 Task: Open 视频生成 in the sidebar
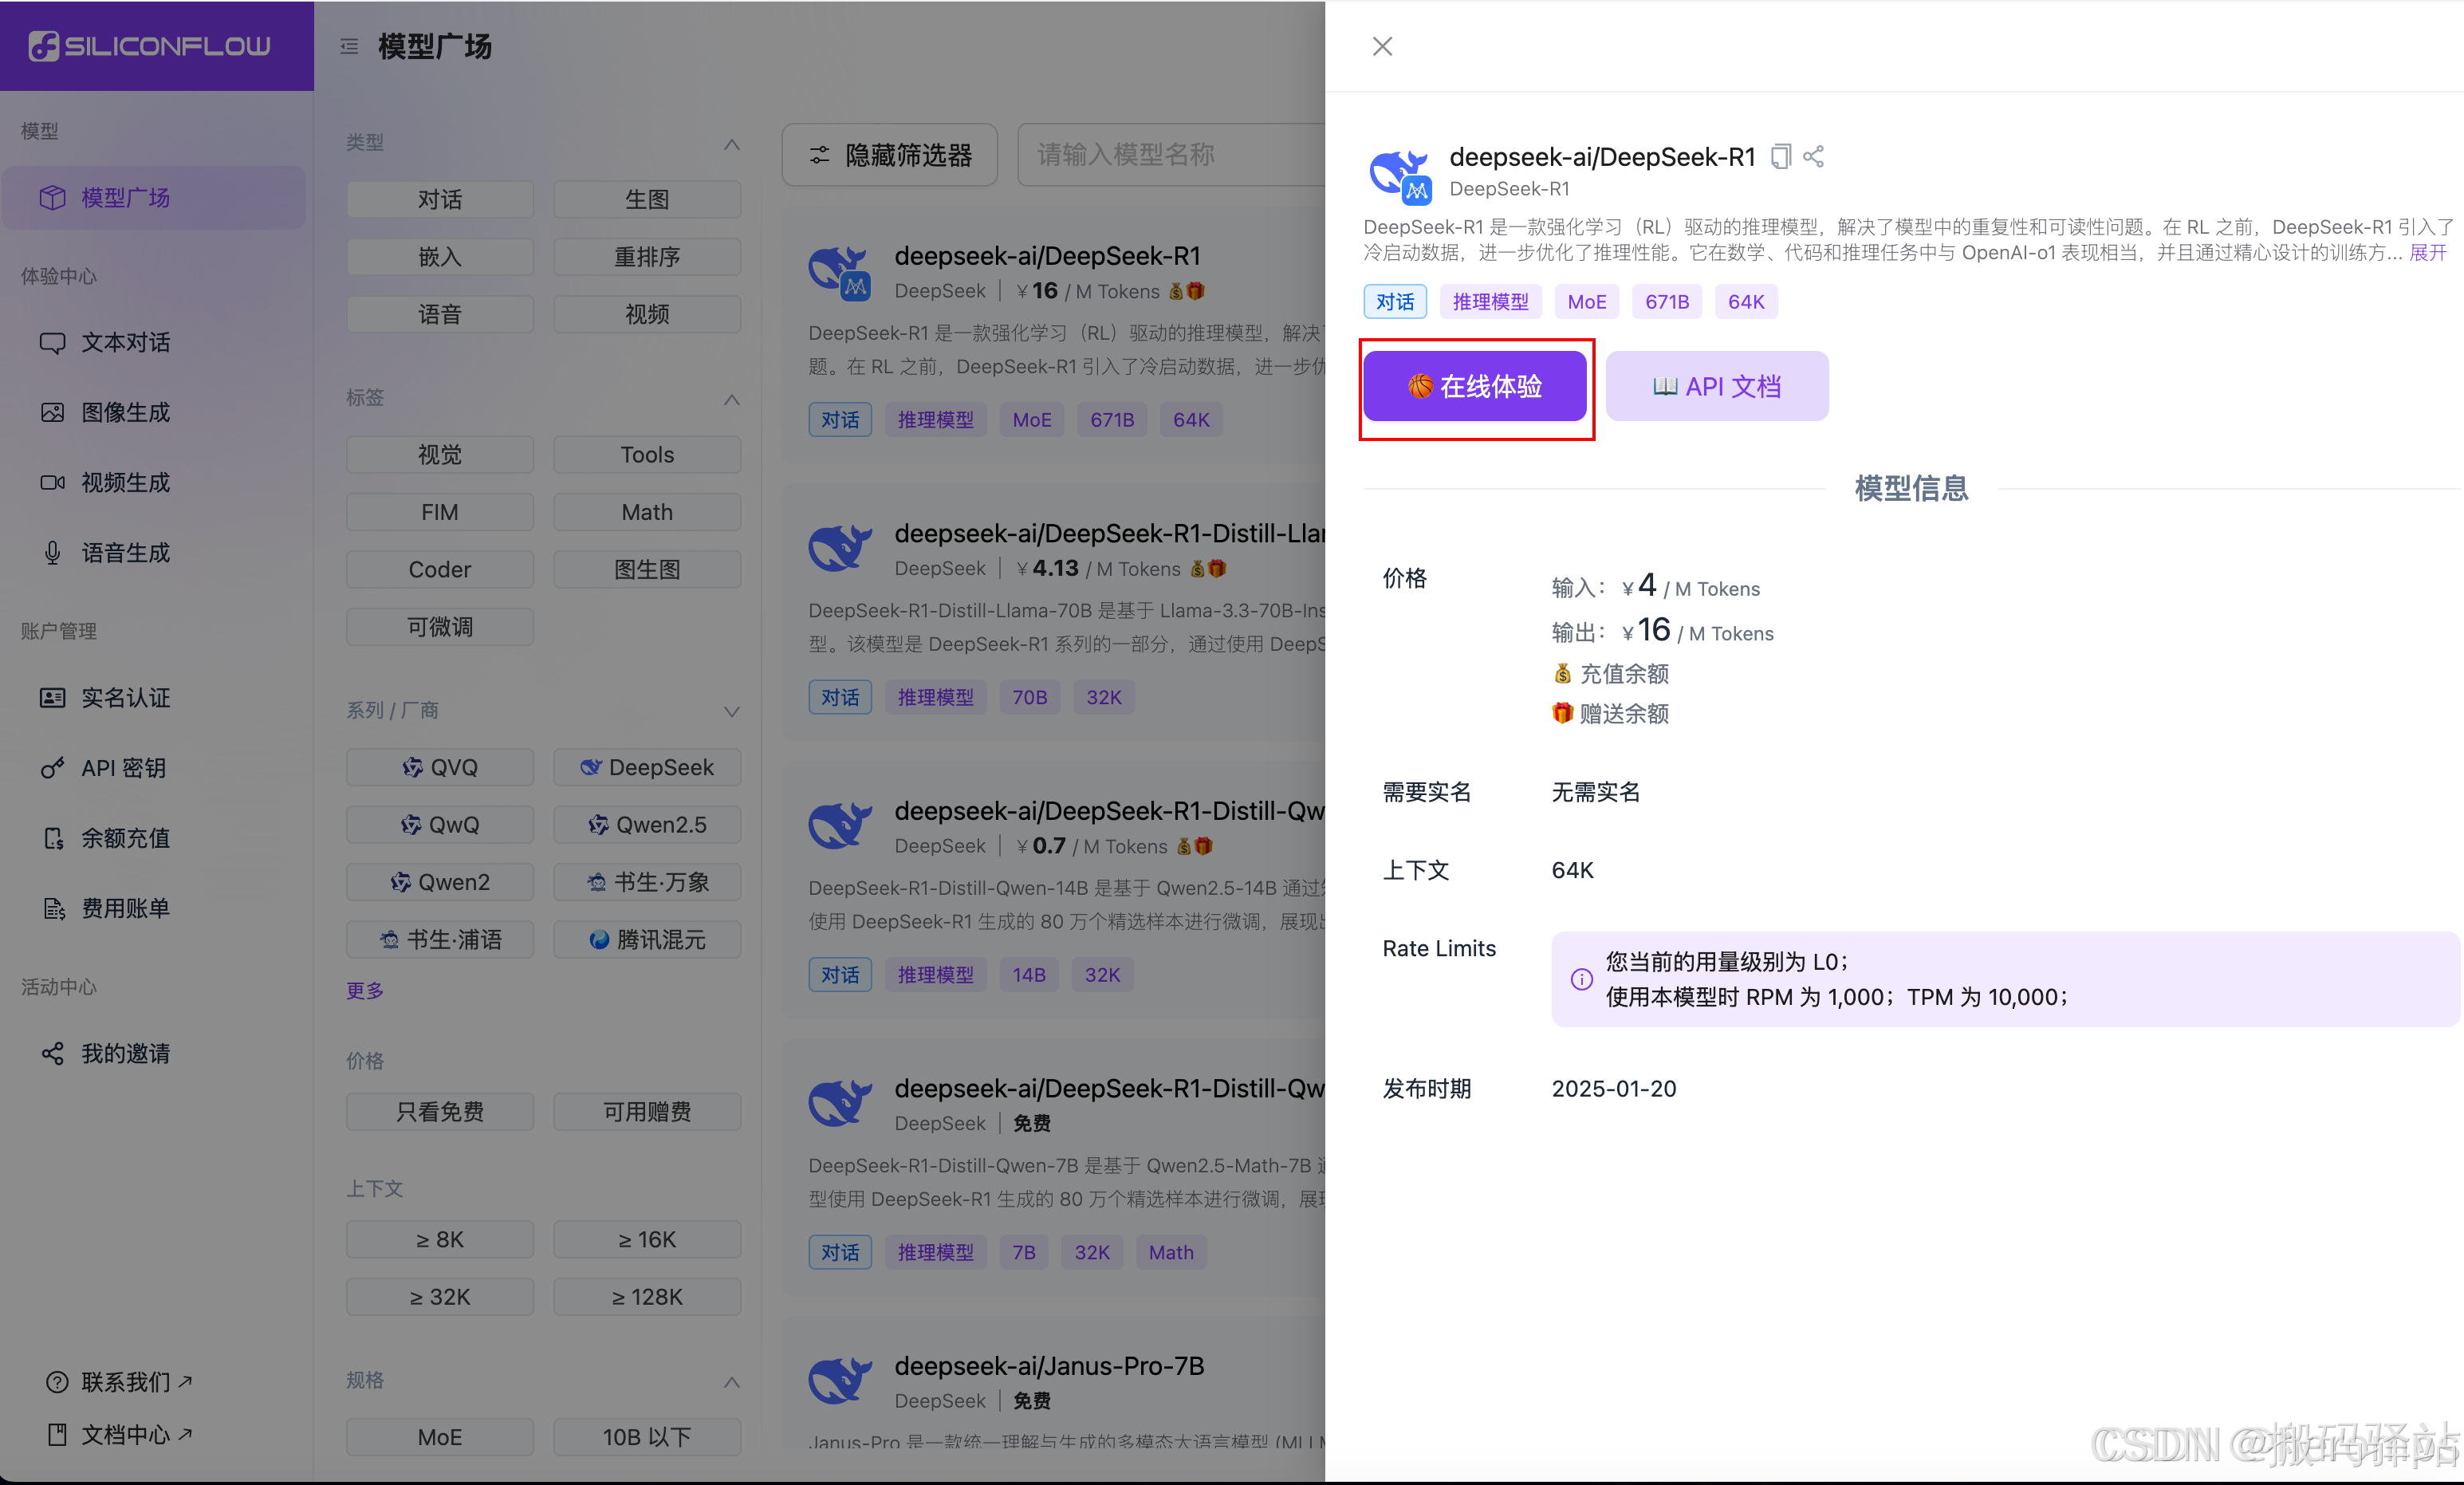click(x=125, y=482)
